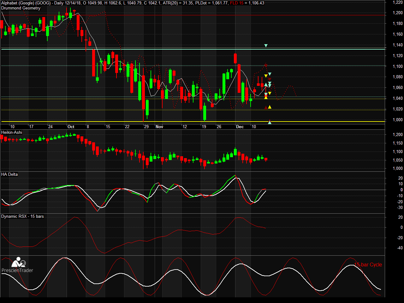The width and height of the screenshot is (404, 303).
Task: Click the 1,160 price axis label
Action: (398, 34)
